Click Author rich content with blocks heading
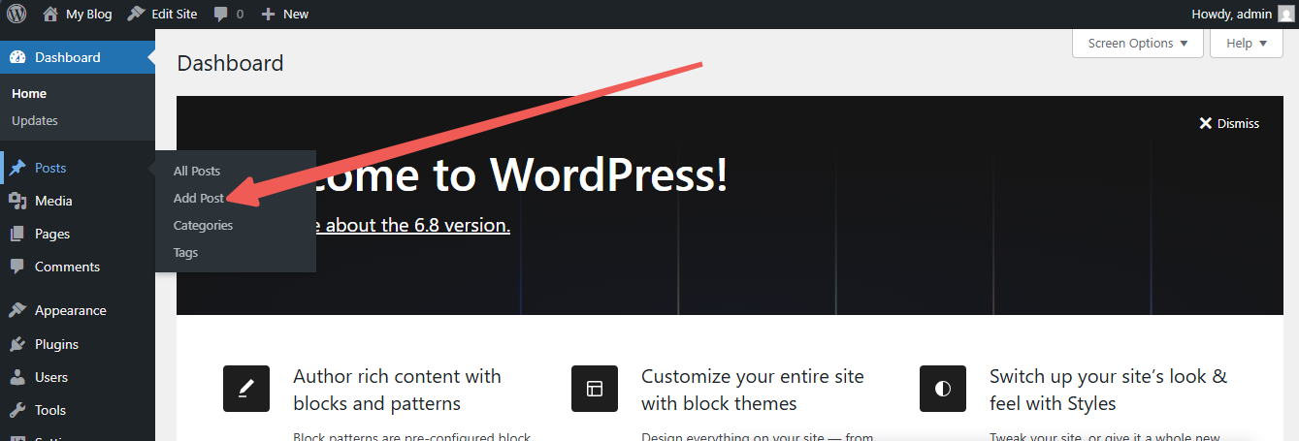This screenshot has height=441, width=1299. (x=397, y=389)
